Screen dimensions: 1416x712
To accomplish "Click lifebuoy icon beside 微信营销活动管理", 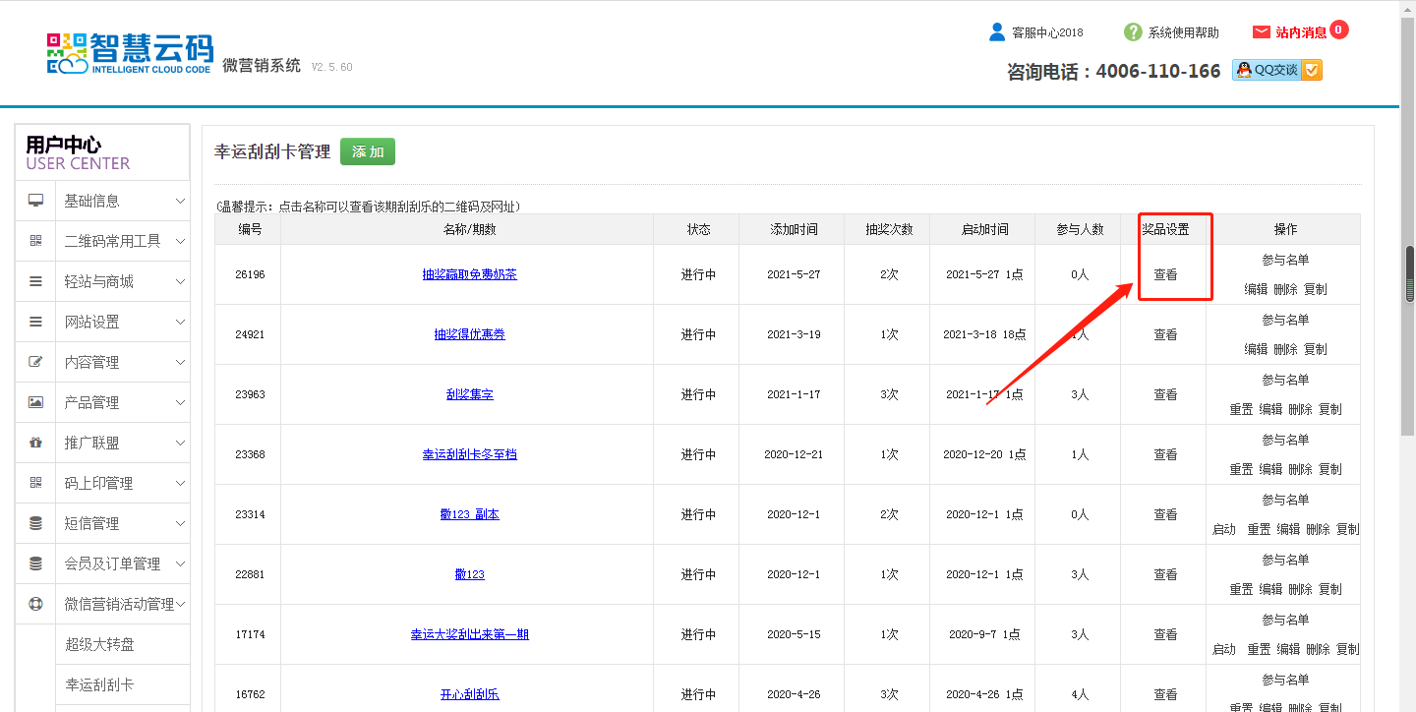I will (36, 604).
